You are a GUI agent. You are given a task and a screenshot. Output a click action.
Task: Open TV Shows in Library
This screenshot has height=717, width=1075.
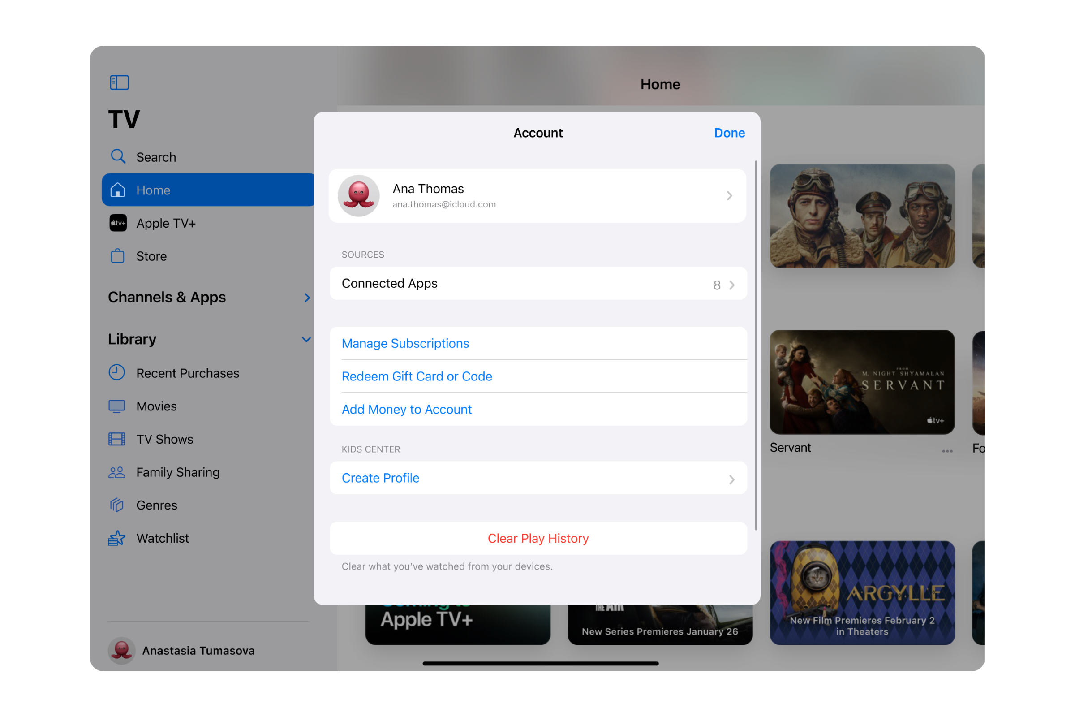208,439
